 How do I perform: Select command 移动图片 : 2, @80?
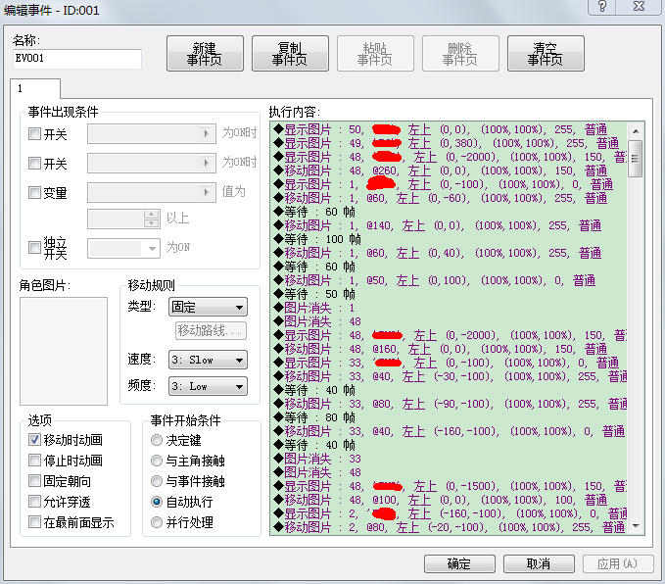pos(450,527)
